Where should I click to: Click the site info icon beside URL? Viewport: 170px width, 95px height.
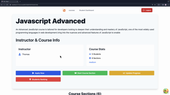[x=10, y=5]
